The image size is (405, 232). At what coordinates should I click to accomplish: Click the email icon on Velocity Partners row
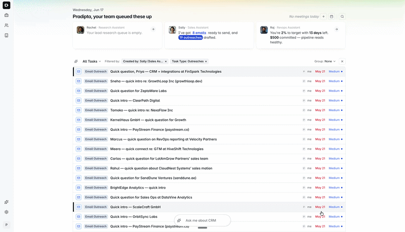click(79, 139)
